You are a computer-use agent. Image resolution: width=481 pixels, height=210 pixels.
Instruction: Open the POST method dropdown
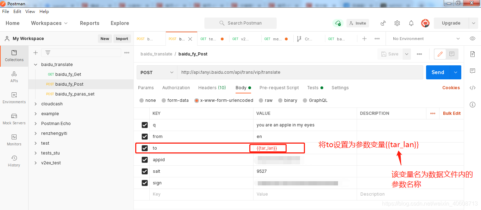click(157, 72)
